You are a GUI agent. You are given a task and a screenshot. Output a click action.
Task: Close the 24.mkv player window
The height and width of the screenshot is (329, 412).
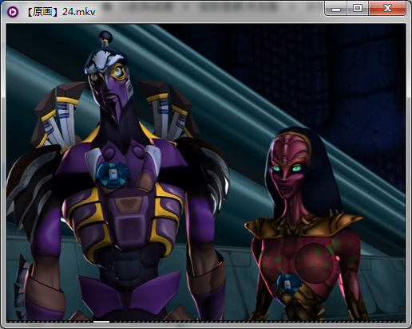point(387,9)
